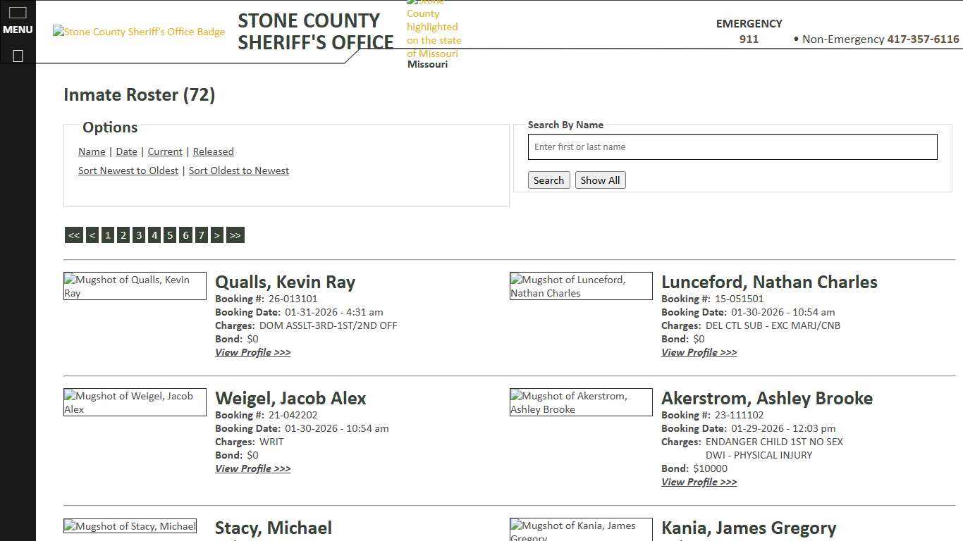This screenshot has width=963, height=541.
Task: Sort inmates Newest to Oldest
Action: coord(128,170)
